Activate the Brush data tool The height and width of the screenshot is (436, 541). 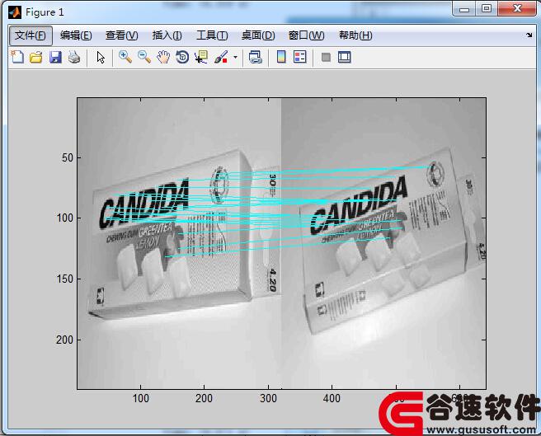221,57
